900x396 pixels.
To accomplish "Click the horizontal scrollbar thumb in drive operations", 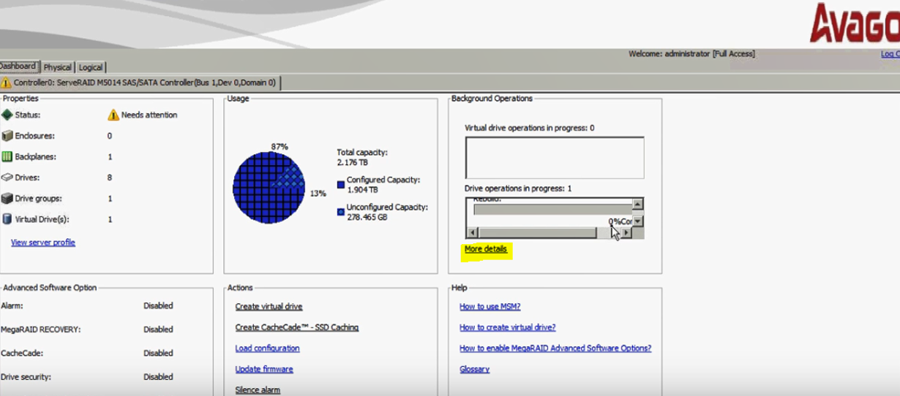I will (x=536, y=232).
